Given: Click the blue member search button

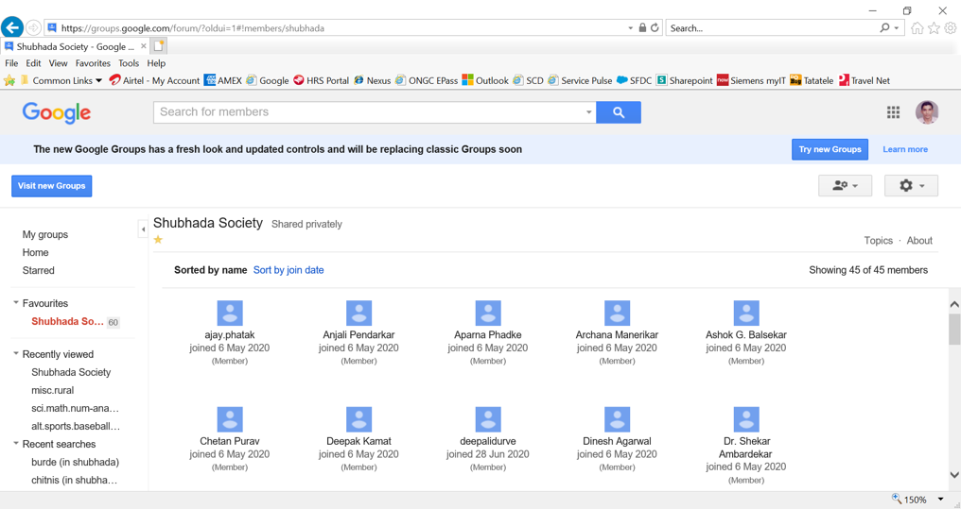Looking at the screenshot, I should pos(619,112).
